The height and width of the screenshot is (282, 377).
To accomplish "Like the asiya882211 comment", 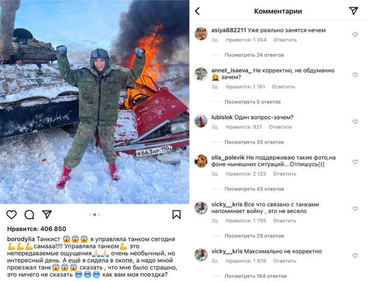I will 355,35.
